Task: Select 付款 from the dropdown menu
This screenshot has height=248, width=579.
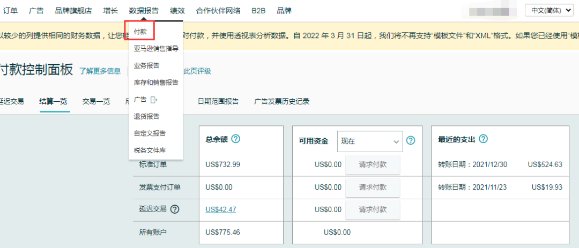Action: click(x=140, y=31)
